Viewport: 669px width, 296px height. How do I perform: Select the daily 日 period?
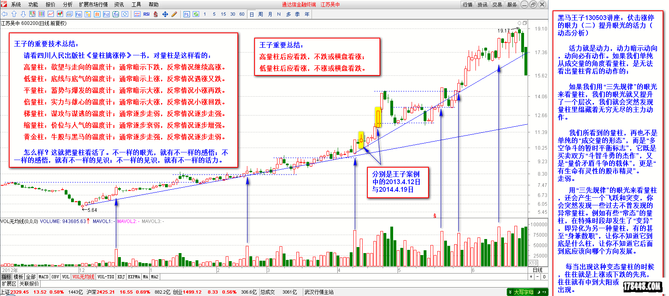(252, 14)
